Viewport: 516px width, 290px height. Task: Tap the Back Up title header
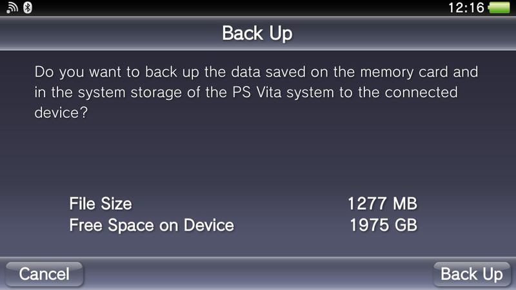tap(257, 34)
